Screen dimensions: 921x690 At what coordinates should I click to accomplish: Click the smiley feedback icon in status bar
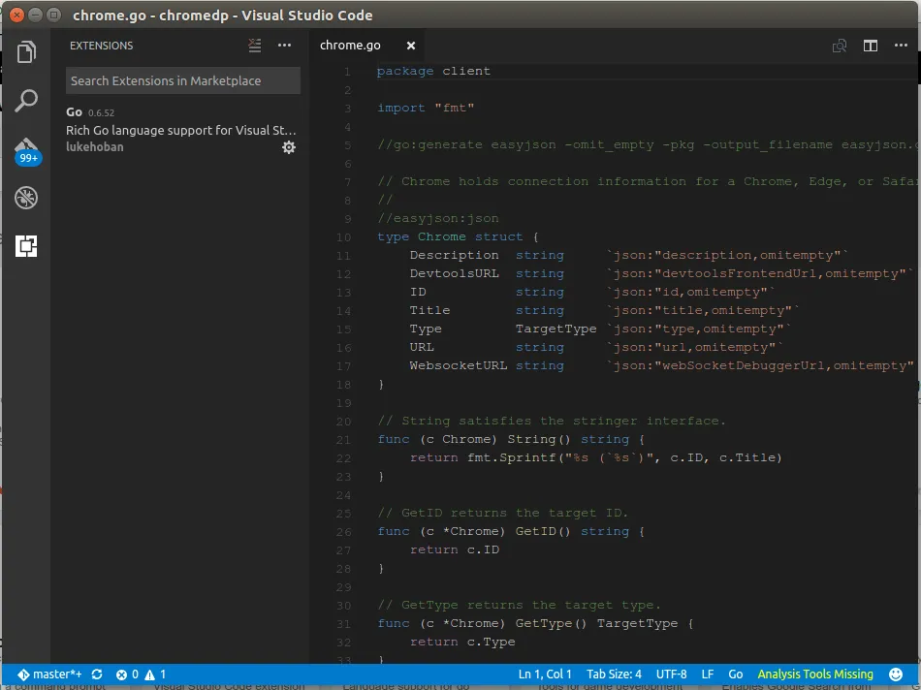[896, 674]
